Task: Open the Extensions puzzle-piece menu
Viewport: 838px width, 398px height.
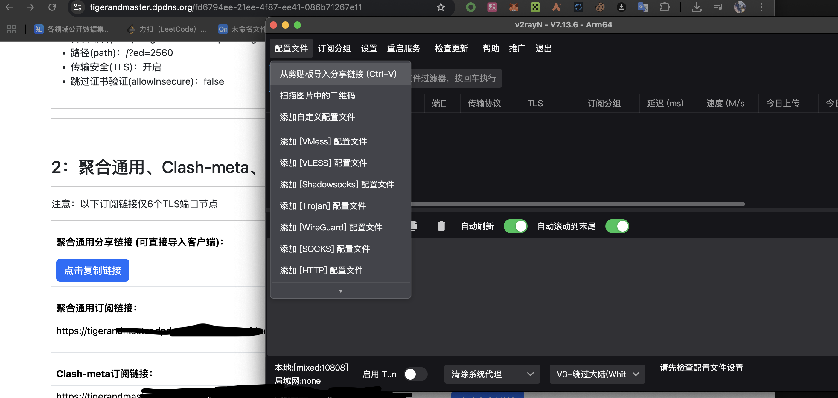Action: pos(665,7)
